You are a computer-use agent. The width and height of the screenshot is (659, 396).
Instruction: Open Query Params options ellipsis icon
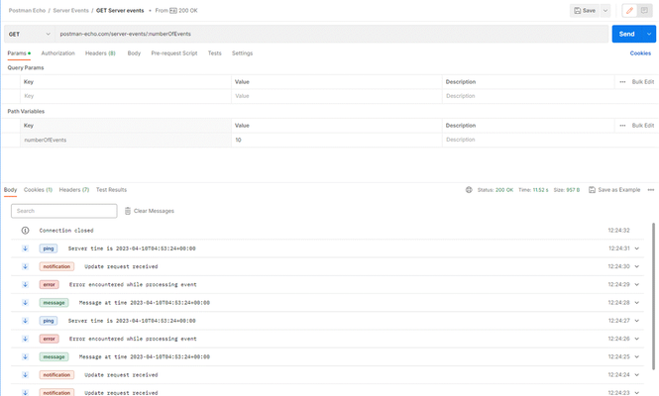point(622,82)
